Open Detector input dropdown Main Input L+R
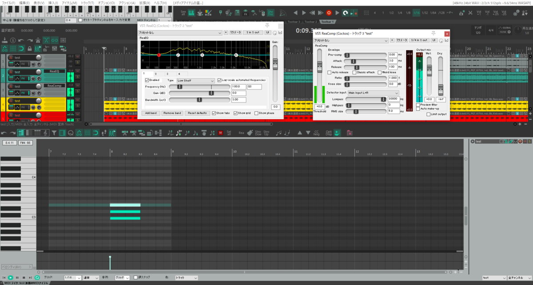Image resolution: width=533 pixels, height=285 pixels. pos(373,93)
